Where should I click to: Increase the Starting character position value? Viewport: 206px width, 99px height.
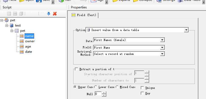point(147,72)
